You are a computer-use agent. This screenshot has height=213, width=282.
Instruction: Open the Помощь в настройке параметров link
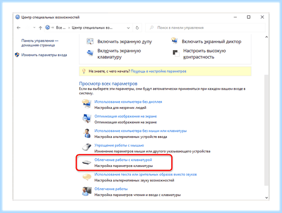tap(158, 71)
